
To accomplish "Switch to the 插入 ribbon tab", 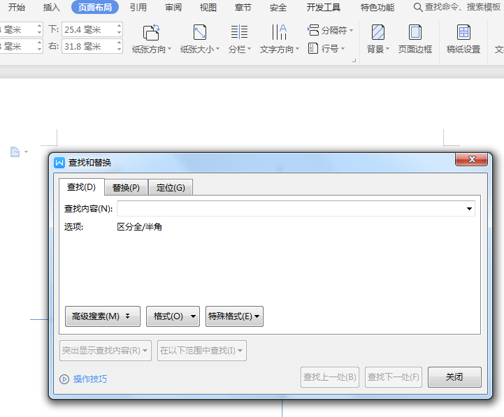I will pos(52,7).
